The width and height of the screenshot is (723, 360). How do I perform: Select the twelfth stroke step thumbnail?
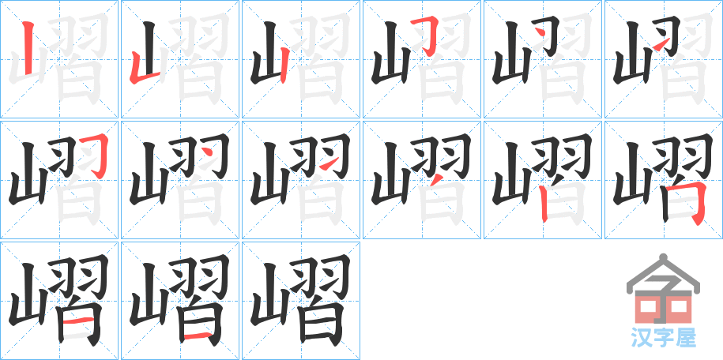click(x=664, y=180)
